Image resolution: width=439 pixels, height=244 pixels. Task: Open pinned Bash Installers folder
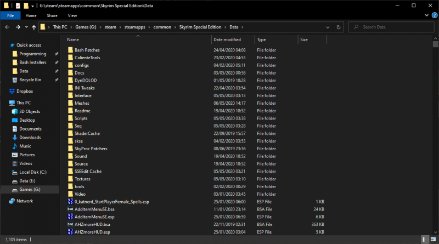(32, 63)
